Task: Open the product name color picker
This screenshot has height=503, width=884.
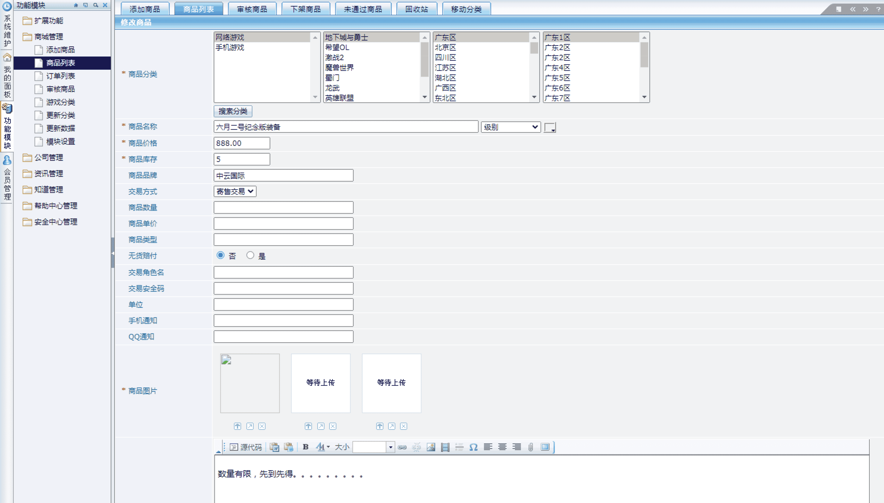Action: point(550,127)
